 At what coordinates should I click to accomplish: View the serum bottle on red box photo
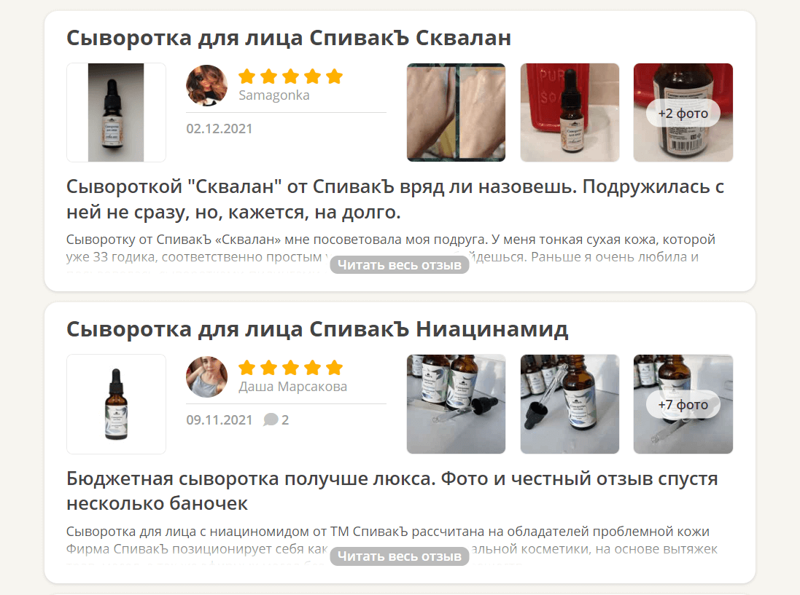click(570, 113)
